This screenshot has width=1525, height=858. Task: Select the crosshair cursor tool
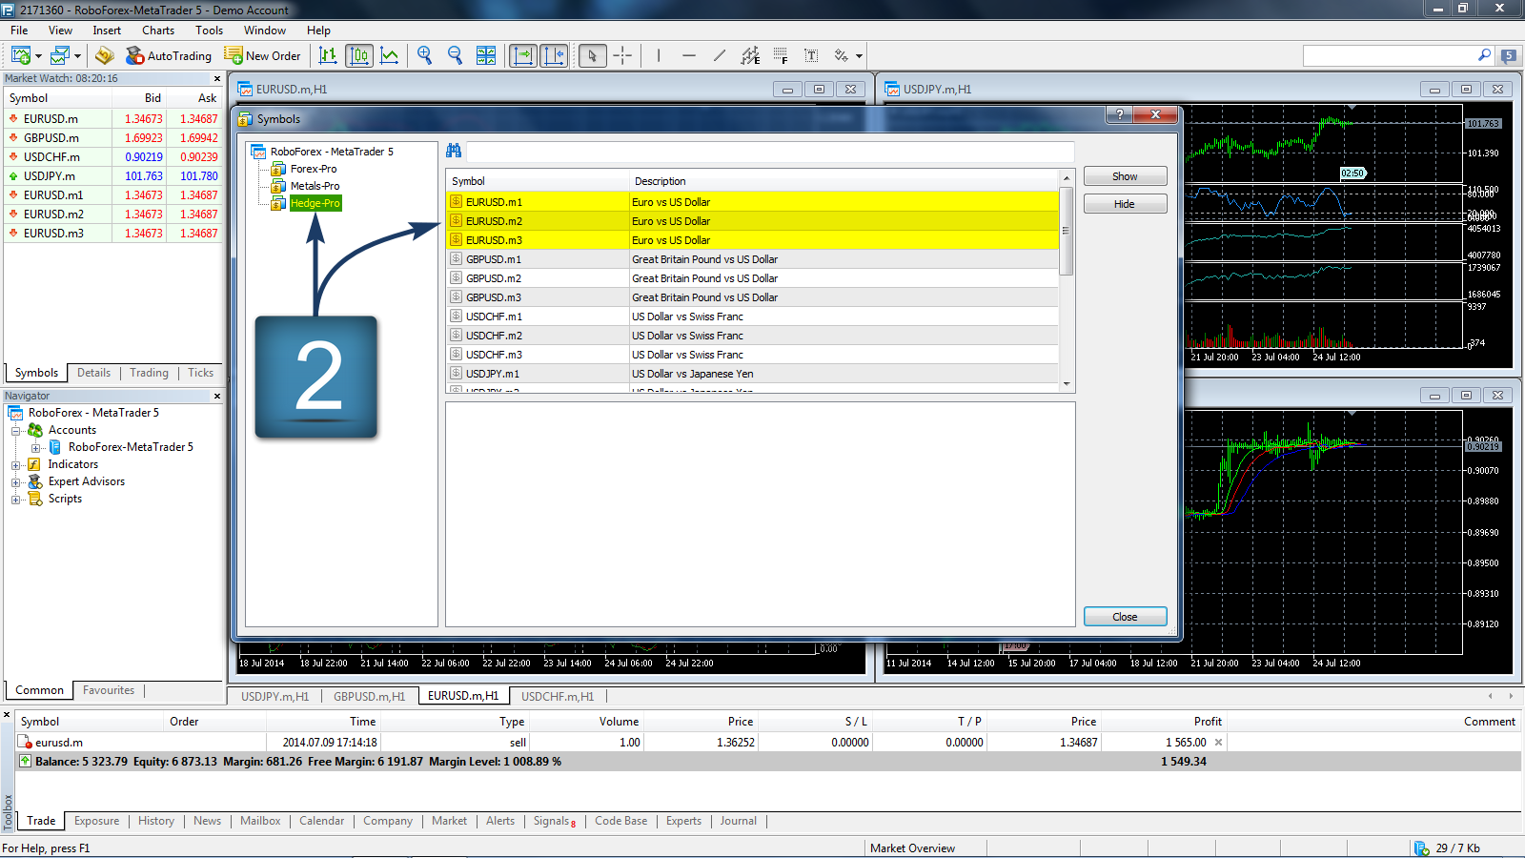tap(622, 56)
